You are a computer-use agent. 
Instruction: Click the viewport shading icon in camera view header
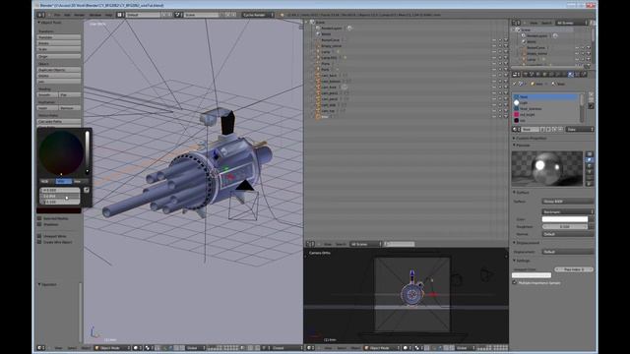(x=407, y=348)
